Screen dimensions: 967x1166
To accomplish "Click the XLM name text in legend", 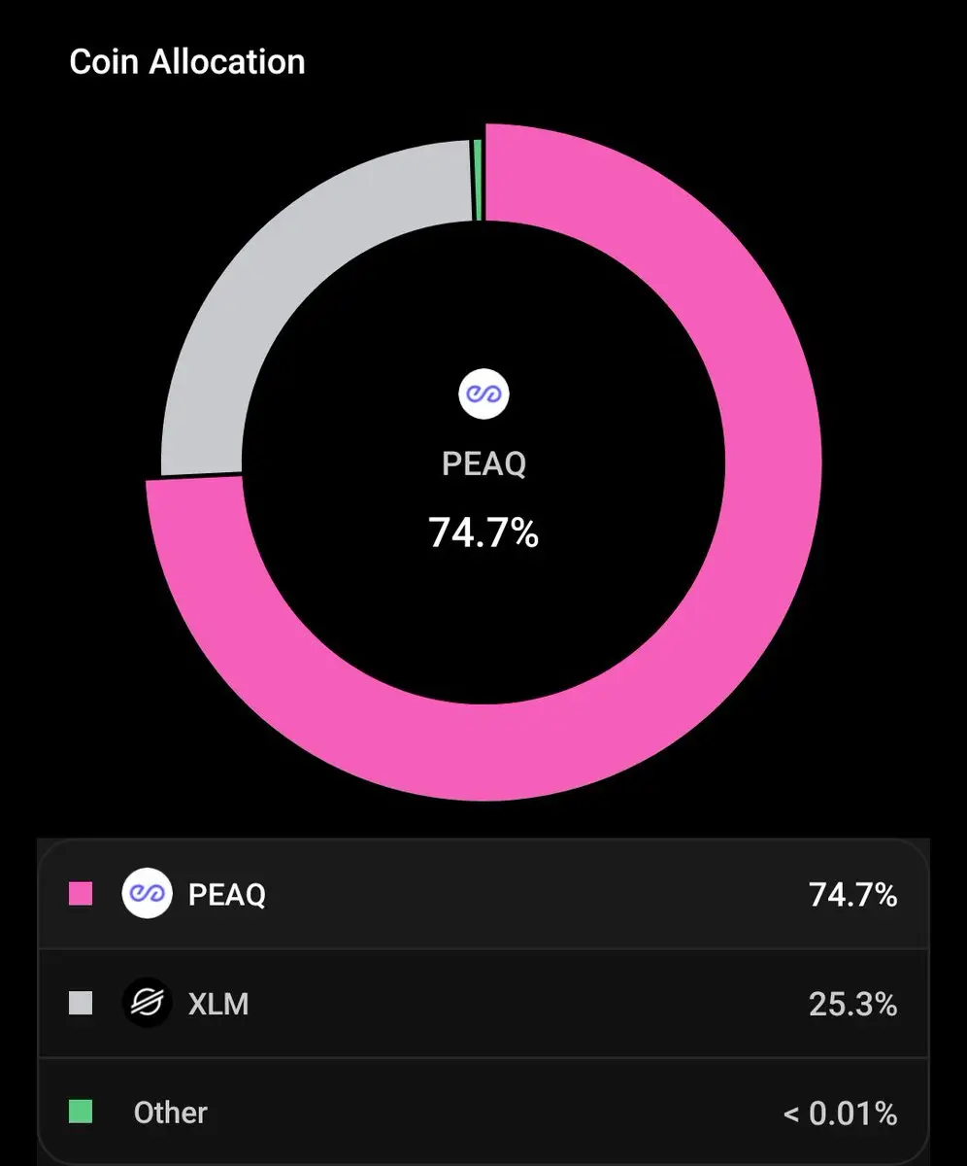I will coord(218,1004).
